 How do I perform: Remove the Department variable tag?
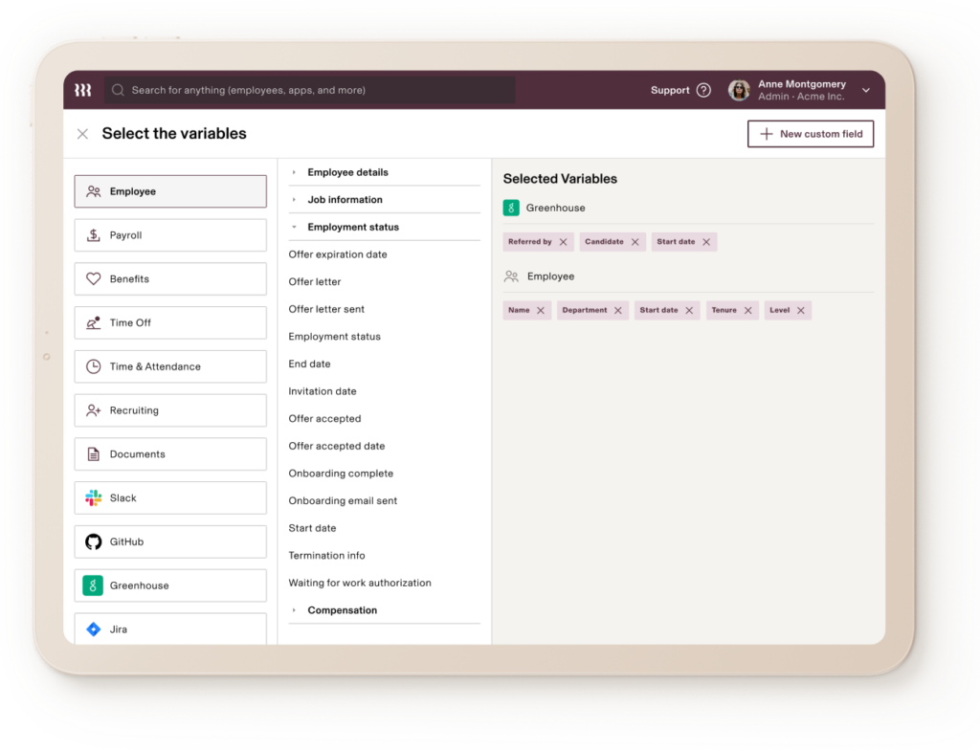(x=618, y=310)
